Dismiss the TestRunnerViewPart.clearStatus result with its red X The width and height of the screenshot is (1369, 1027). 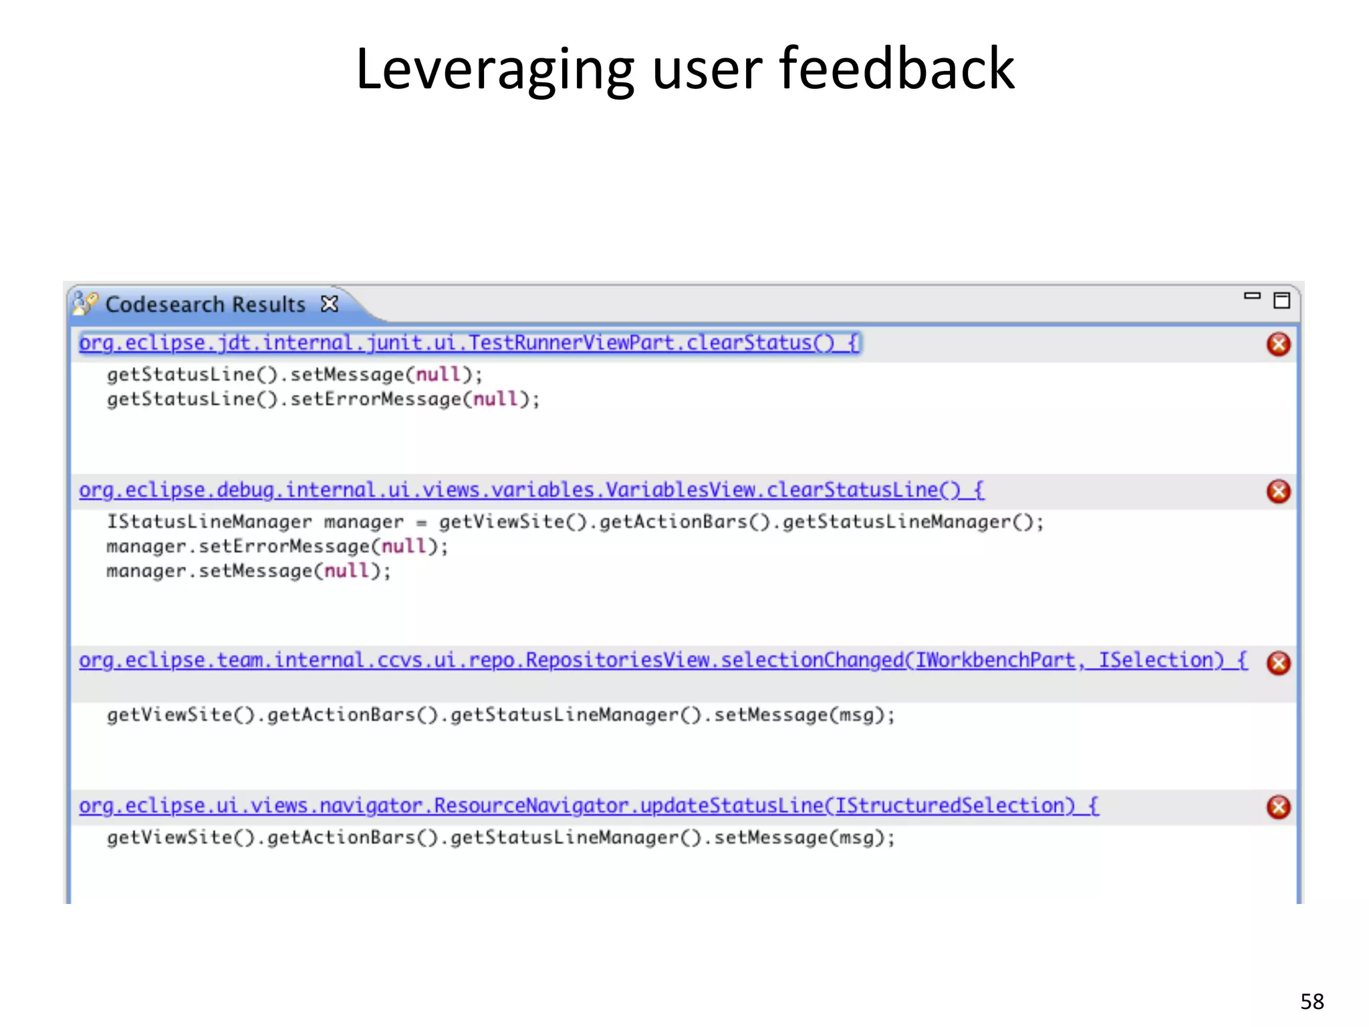(1278, 344)
